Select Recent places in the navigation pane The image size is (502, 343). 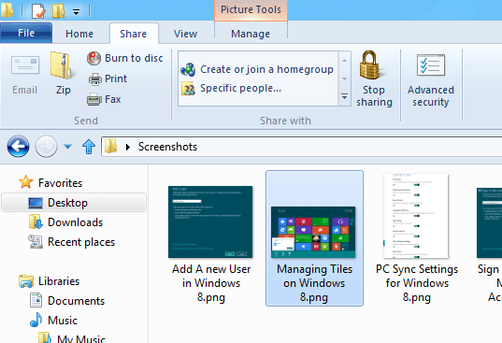(x=81, y=242)
